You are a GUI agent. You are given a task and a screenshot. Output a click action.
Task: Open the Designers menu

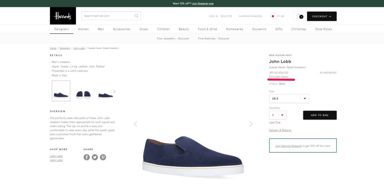tap(62, 29)
